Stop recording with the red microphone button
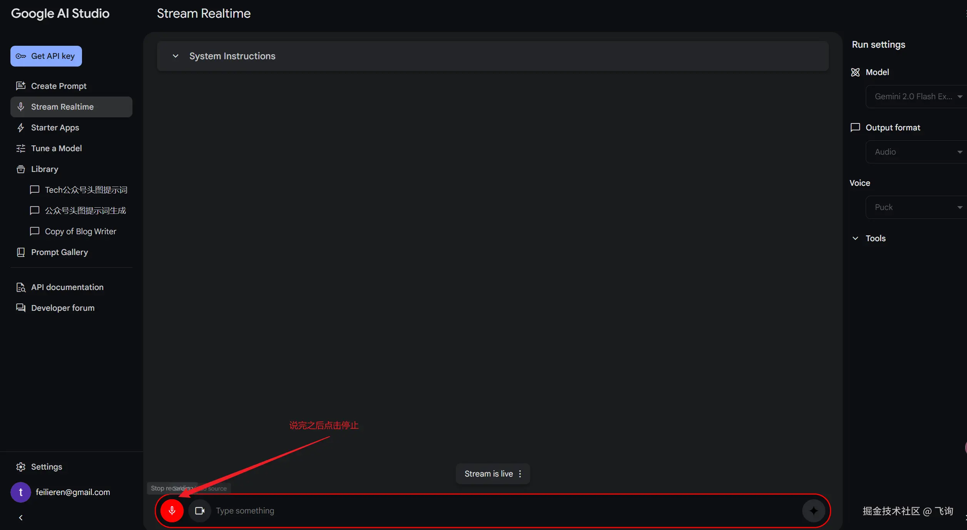This screenshot has width=967, height=530. (x=172, y=510)
